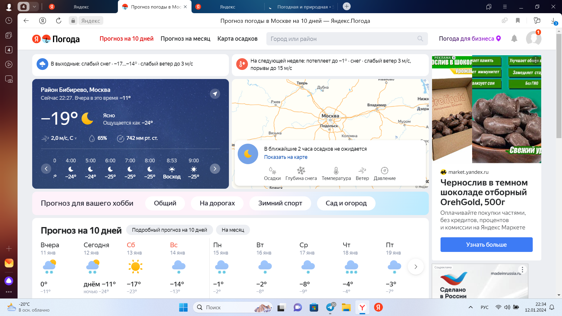Screen dimensions: 562x316
Task: Reload the page with refresh icon
Action: click(59, 20)
